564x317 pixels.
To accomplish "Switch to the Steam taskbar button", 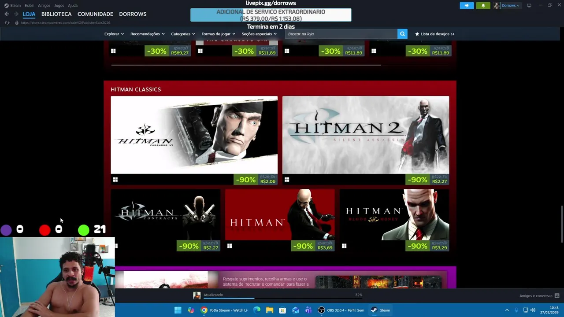I will tap(381, 310).
